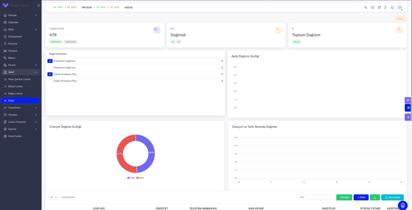The height and width of the screenshot is (210, 412).
Task: Click the green receipt scroll icon
Action: (385, 7)
